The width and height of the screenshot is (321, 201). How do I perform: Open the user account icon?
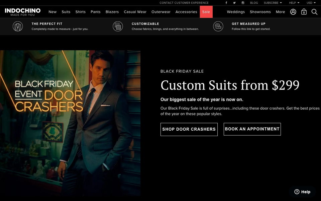click(293, 12)
